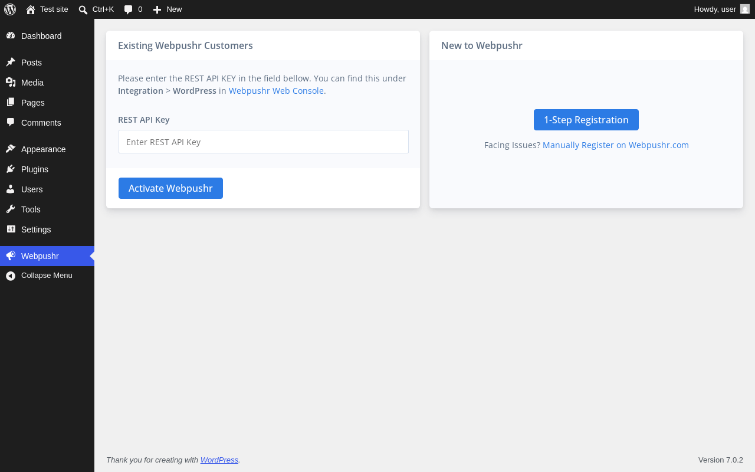Open the Comments menu label in sidebar
755x472 pixels.
tap(41, 123)
